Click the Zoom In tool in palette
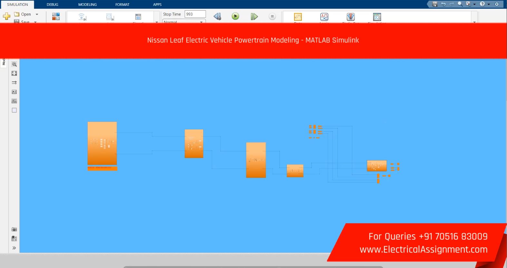 coord(14,64)
